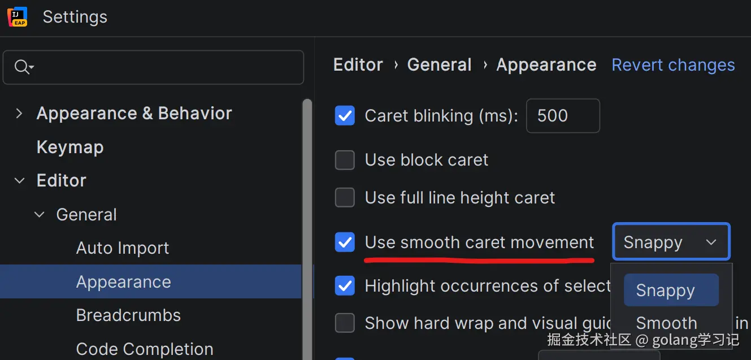The width and height of the screenshot is (751, 360).
Task: Click the Revert changes link
Action: pyautogui.click(x=673, y=65)
